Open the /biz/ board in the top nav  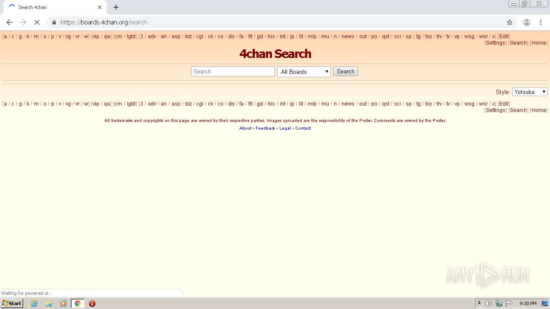pyautogui.click(x=188, y=36)
